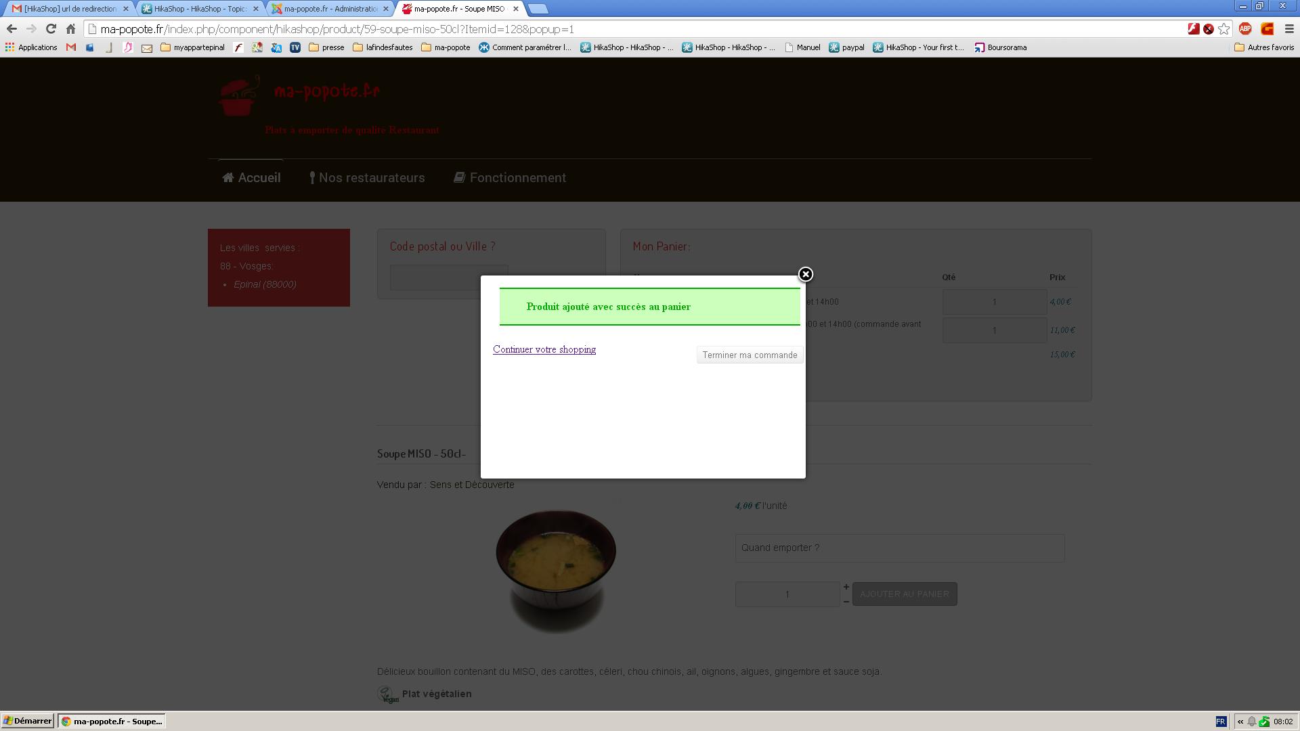Click the Adblock Plus extension icon

click(1244, 29)
